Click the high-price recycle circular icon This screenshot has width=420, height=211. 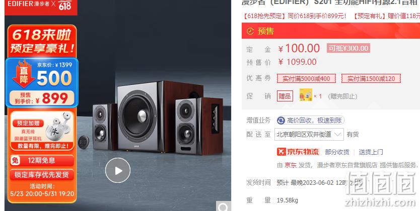pyautogui.click(x=281, y=121)
